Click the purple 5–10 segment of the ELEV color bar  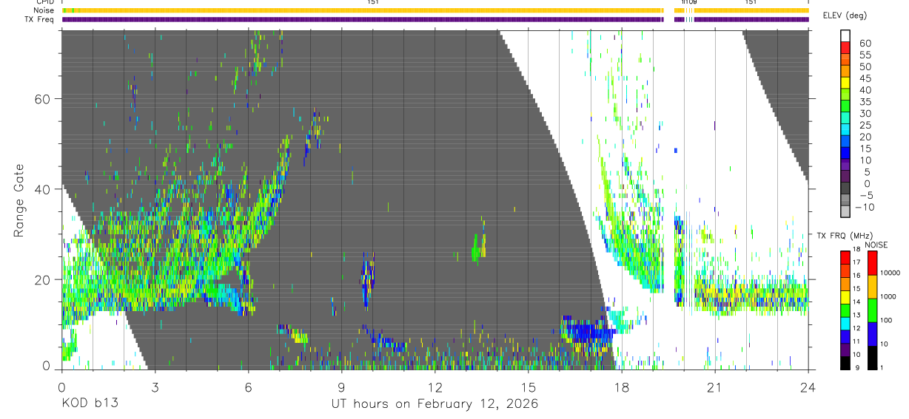click(845, 166)
